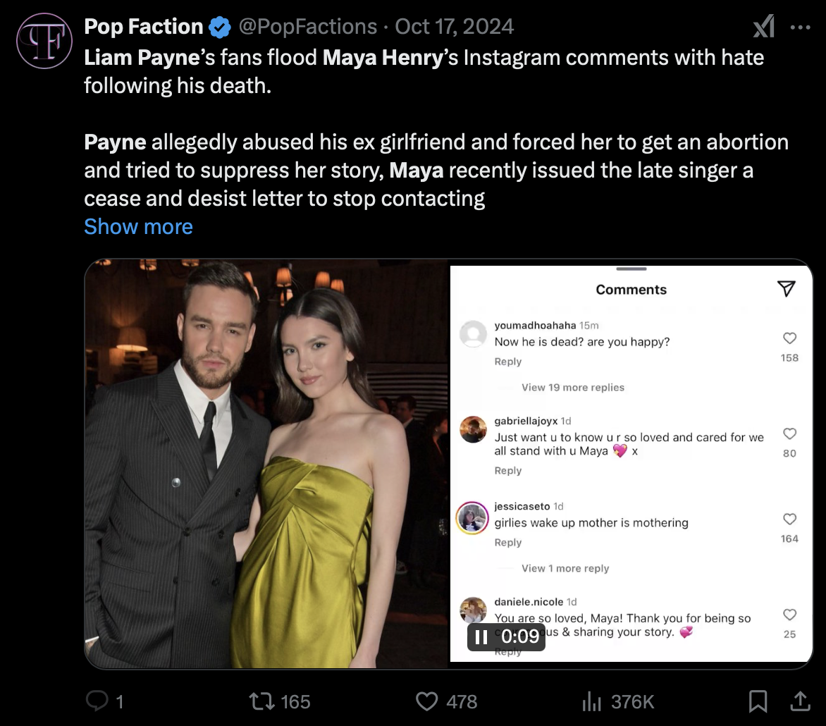Click the reply comment icon
826x726 pixels.
pos(95,701)
